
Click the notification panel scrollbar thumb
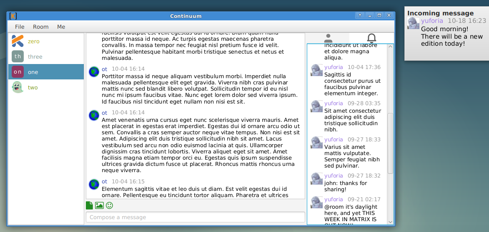[390, 143]
